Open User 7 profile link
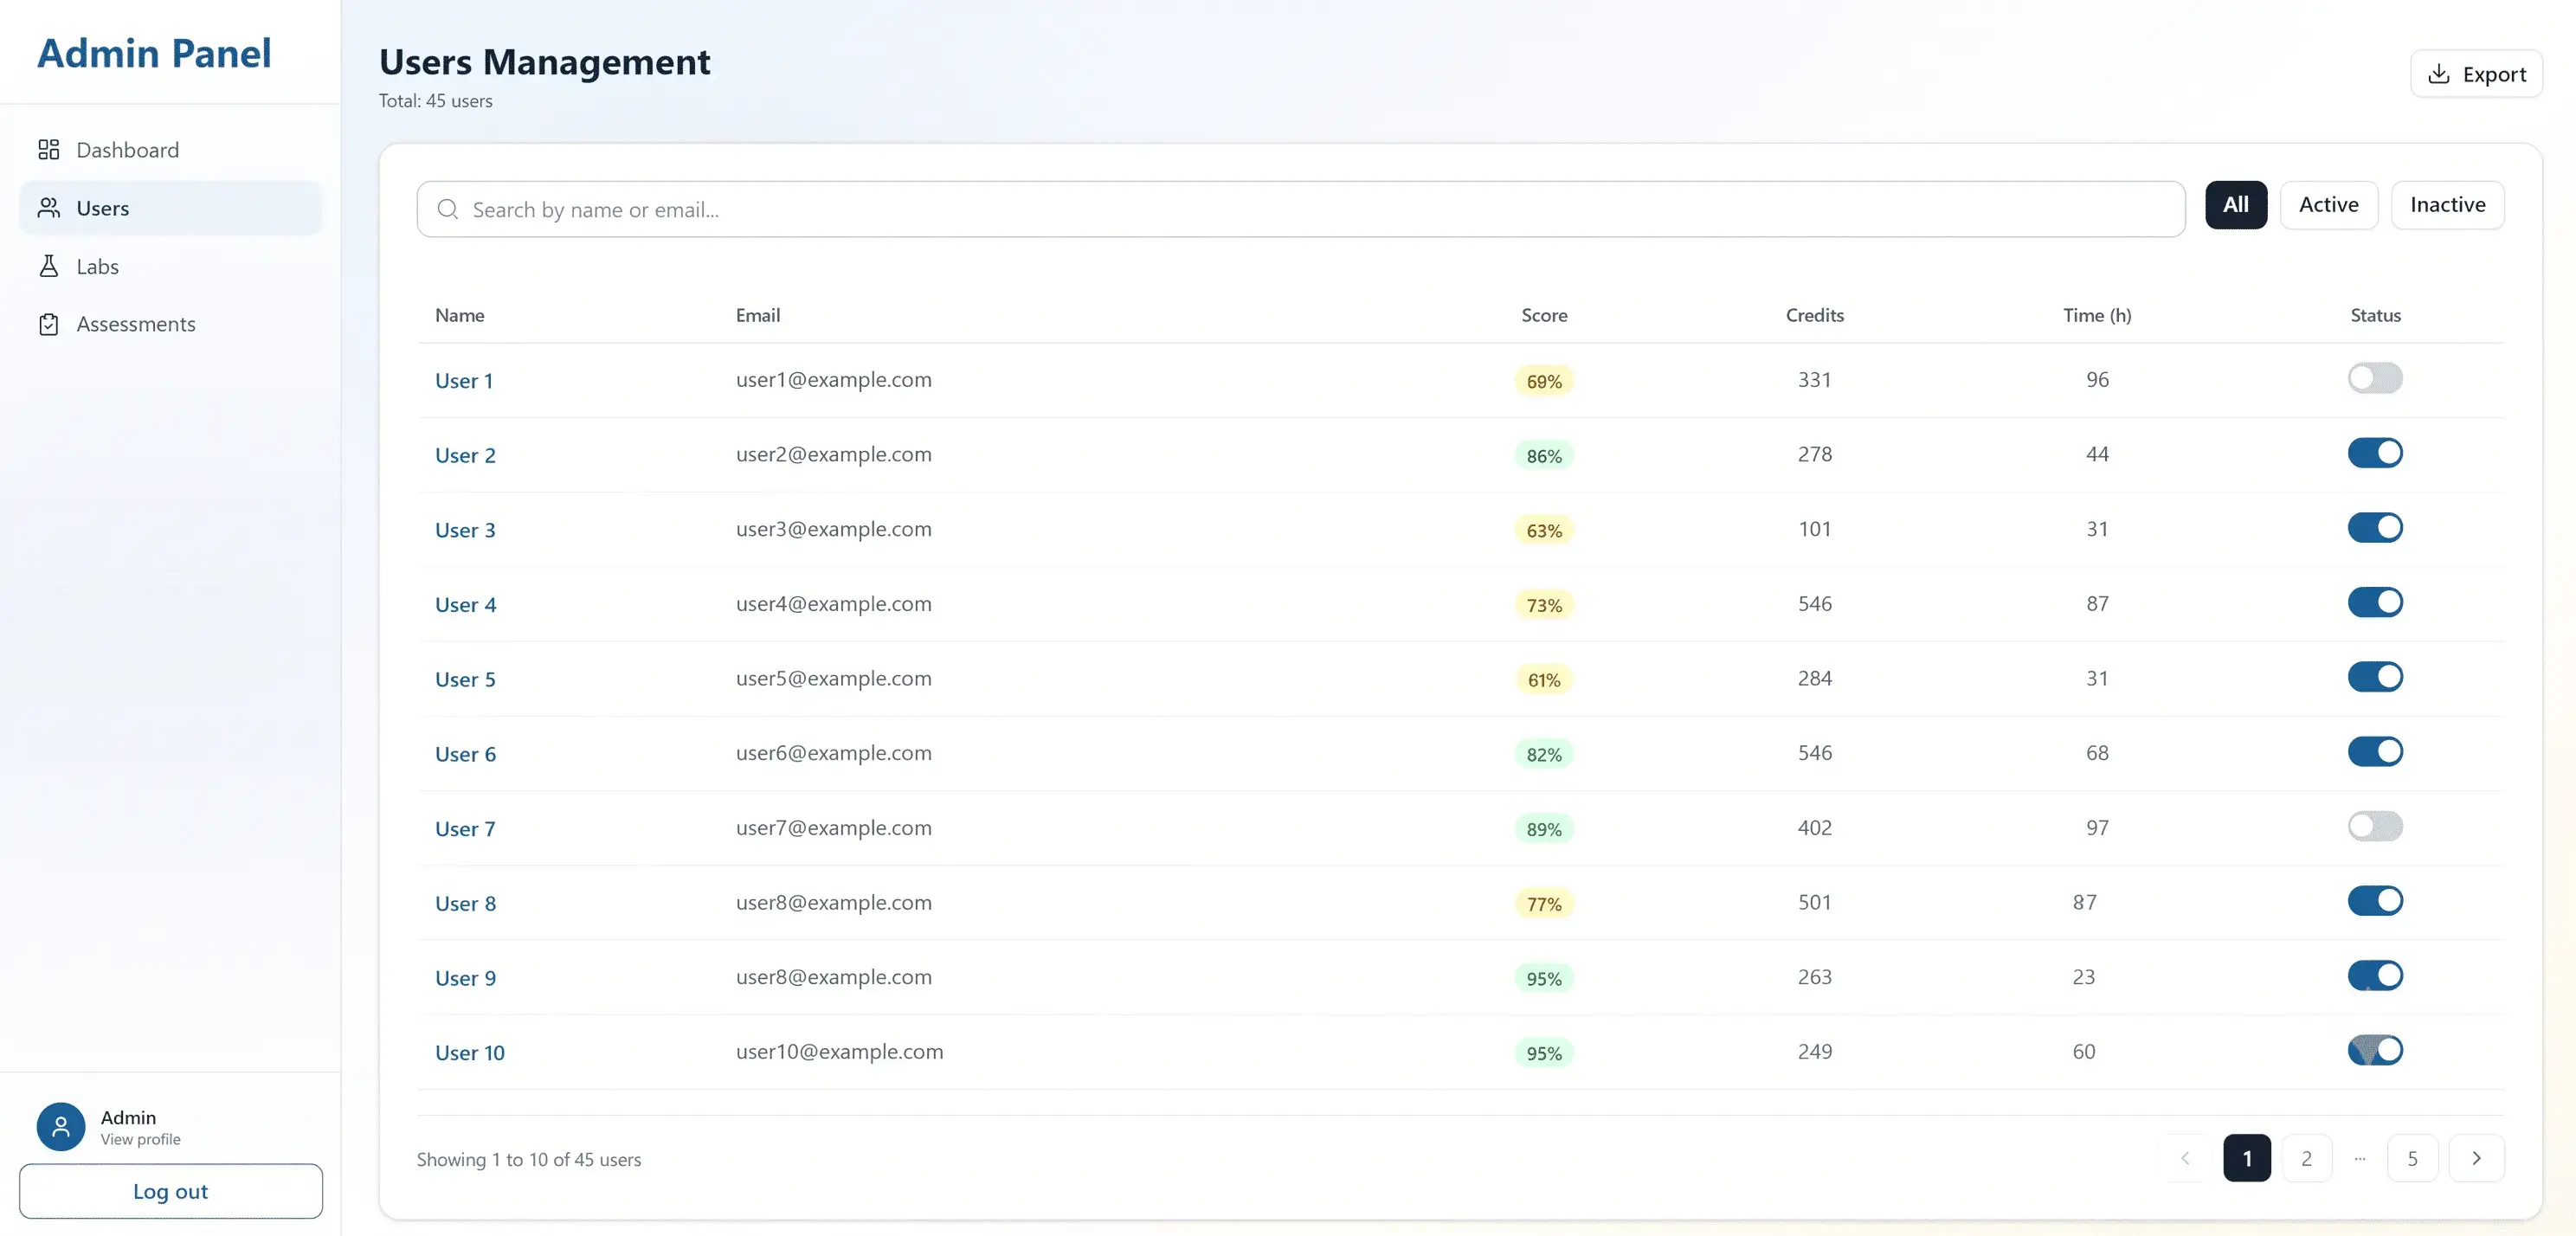 (465, 829)
